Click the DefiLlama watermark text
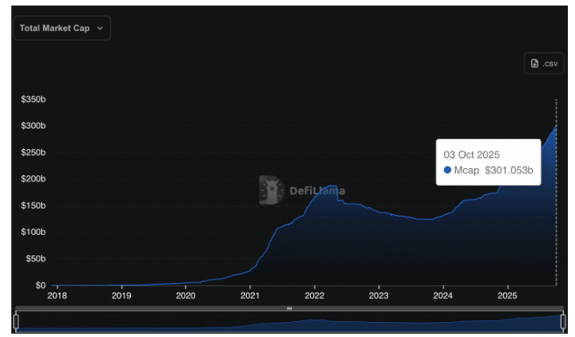This screenshot has width=575, height=337. point(316,190)
